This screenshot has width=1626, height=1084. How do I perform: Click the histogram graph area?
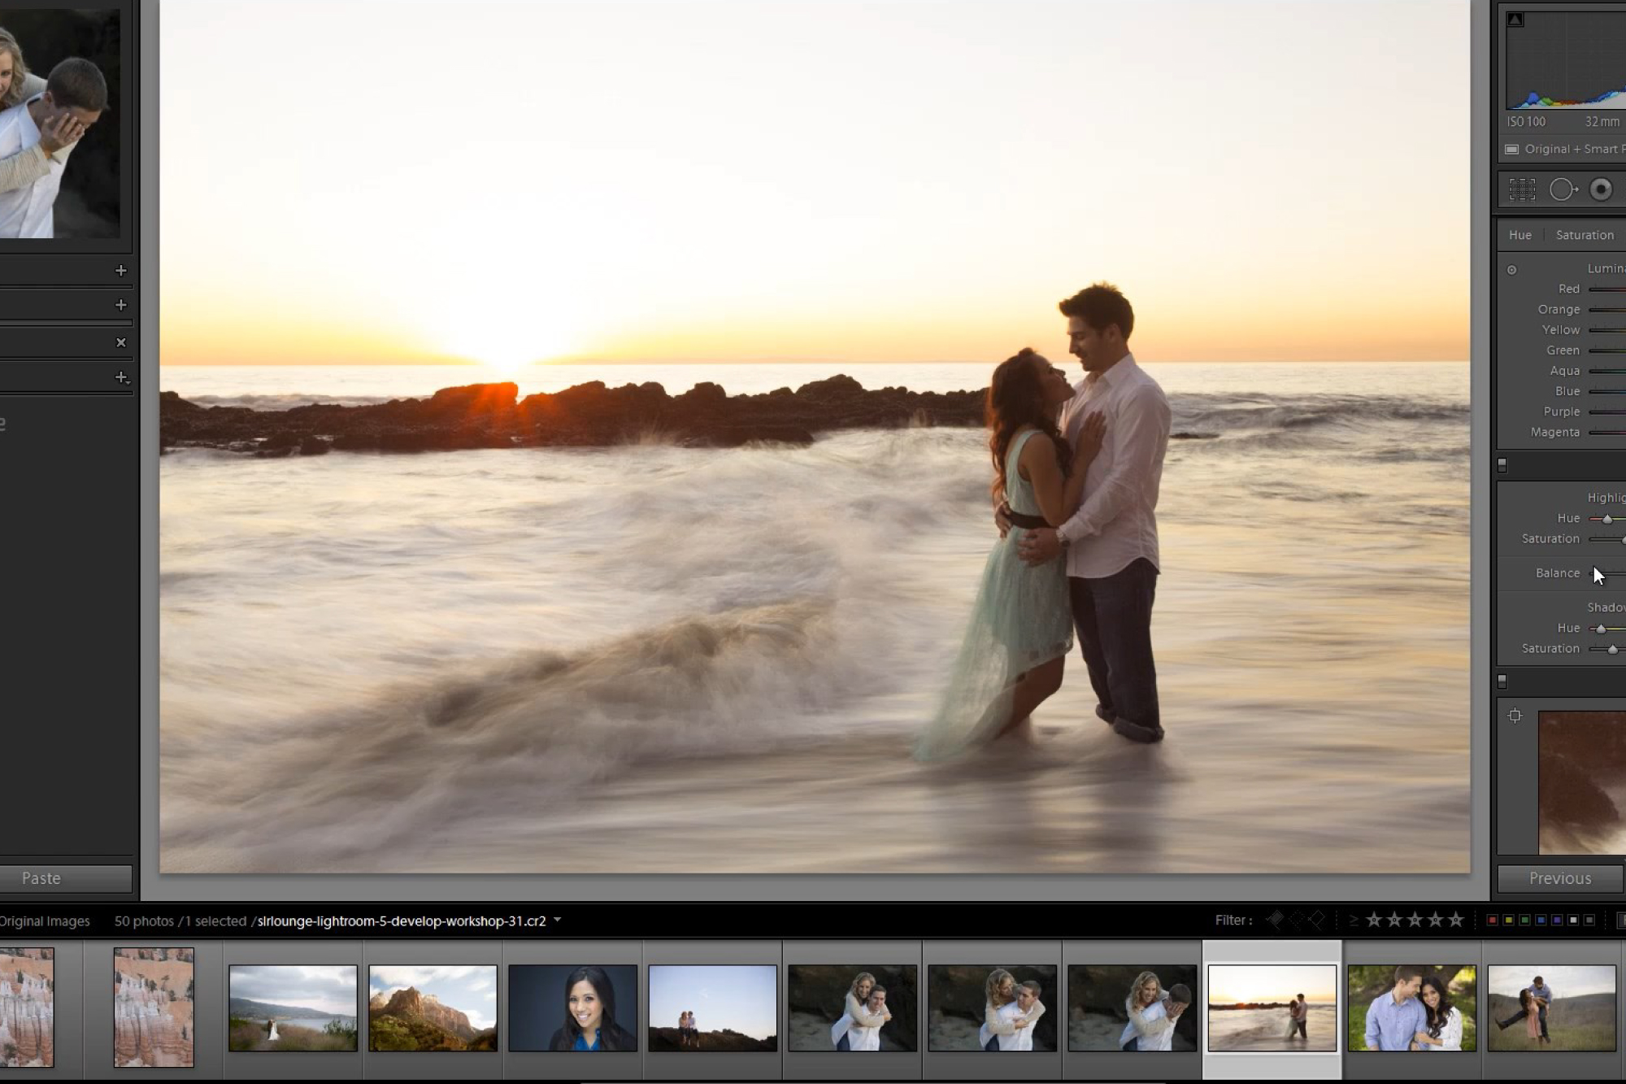point(1566,60)
